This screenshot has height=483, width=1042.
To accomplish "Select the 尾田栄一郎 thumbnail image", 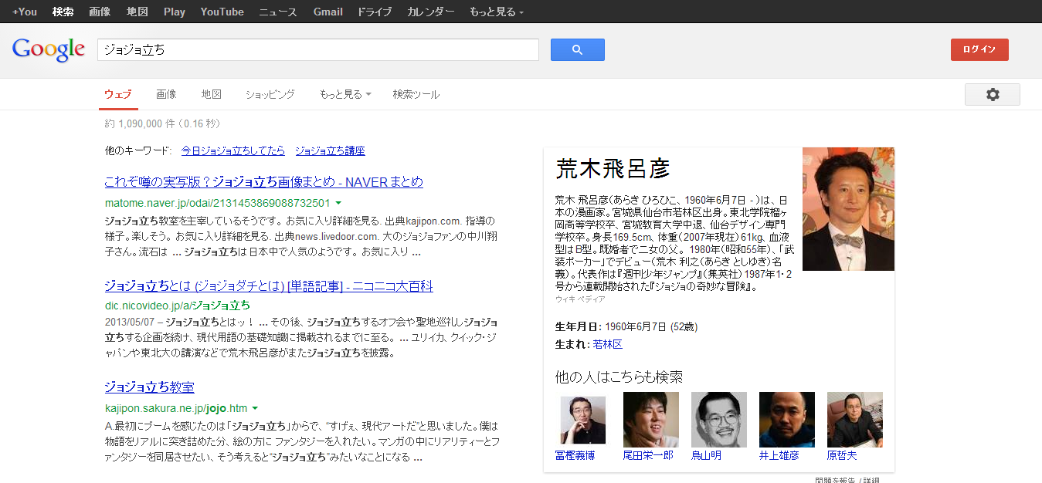I will 650,420.
